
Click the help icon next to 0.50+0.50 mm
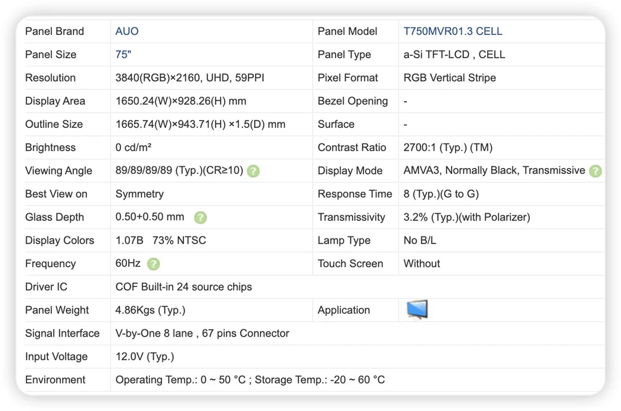click(200, 218)
